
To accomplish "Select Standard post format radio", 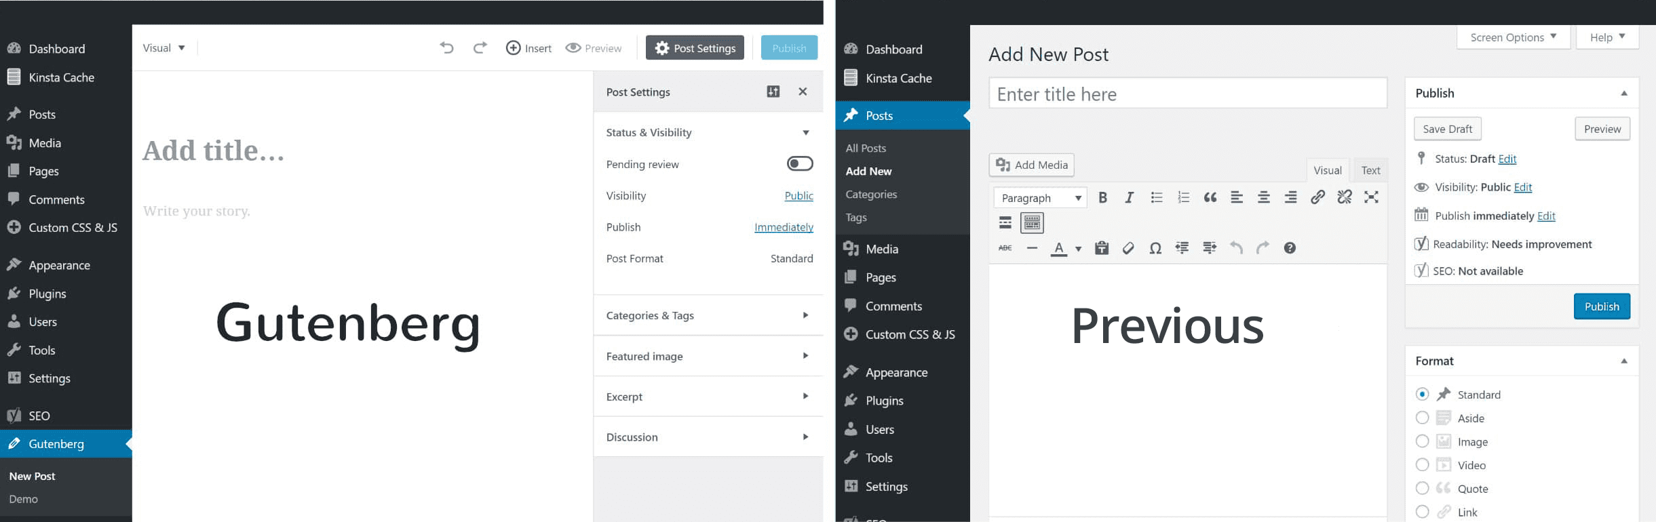I will [x=1423, y=394].
